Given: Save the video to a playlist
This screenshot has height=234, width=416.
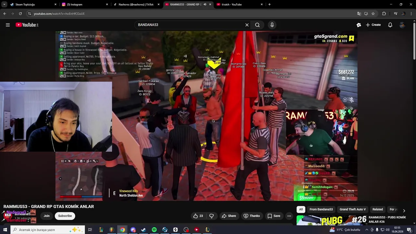Looking at the screenshot, I should tap(274, 216).
